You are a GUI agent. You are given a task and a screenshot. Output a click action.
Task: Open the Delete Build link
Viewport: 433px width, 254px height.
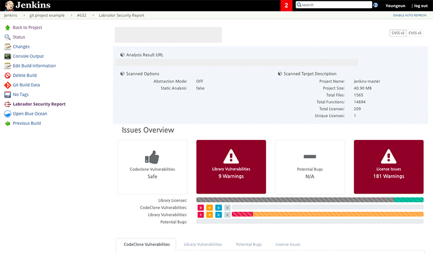pos(24,75)
